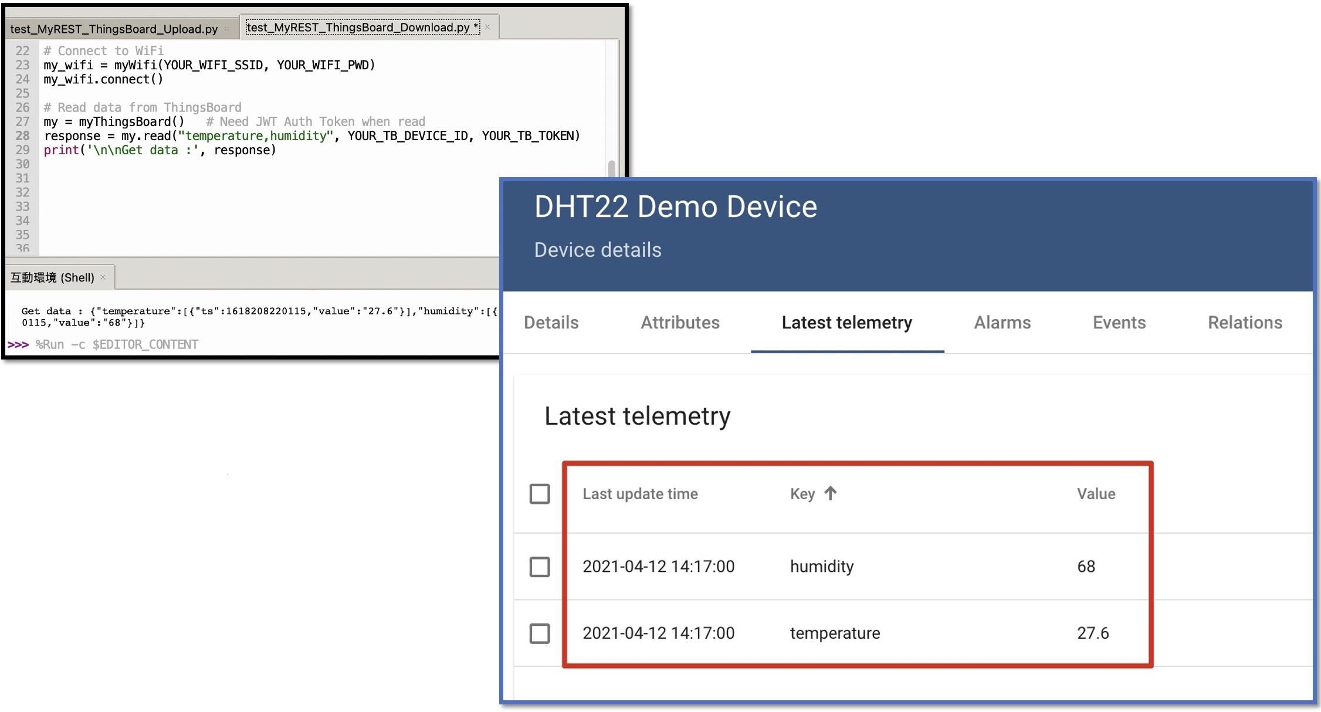Check the checkbox for the humidity row

538,567
